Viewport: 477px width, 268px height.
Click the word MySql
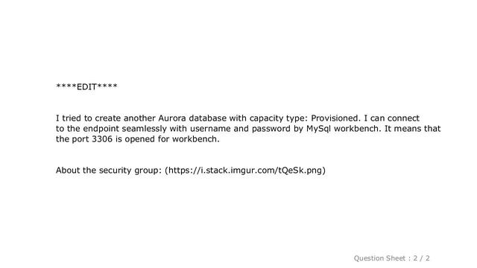click(318, 129)
